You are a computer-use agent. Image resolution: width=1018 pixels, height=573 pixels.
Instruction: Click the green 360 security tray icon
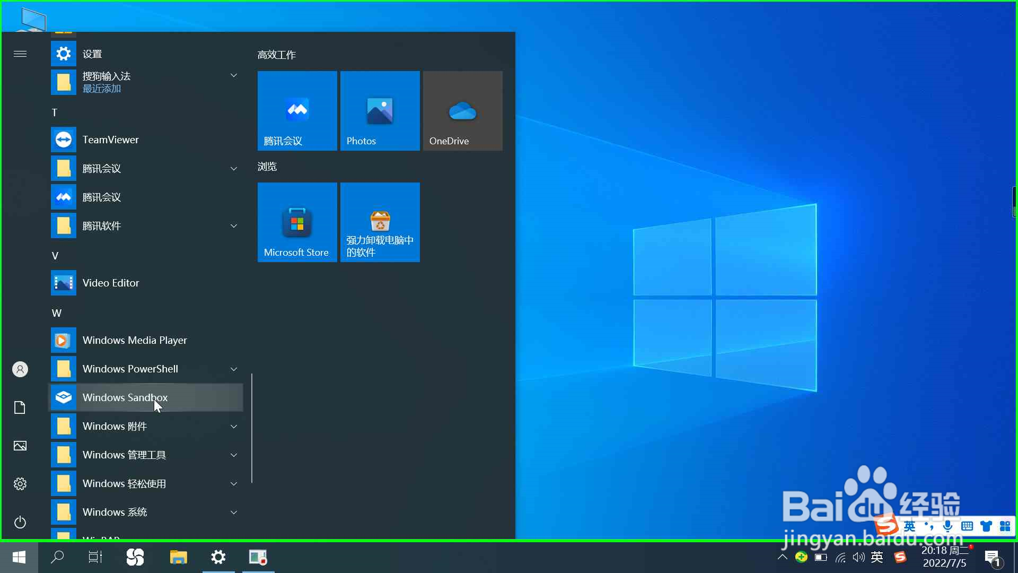click(x=801, y=557)
